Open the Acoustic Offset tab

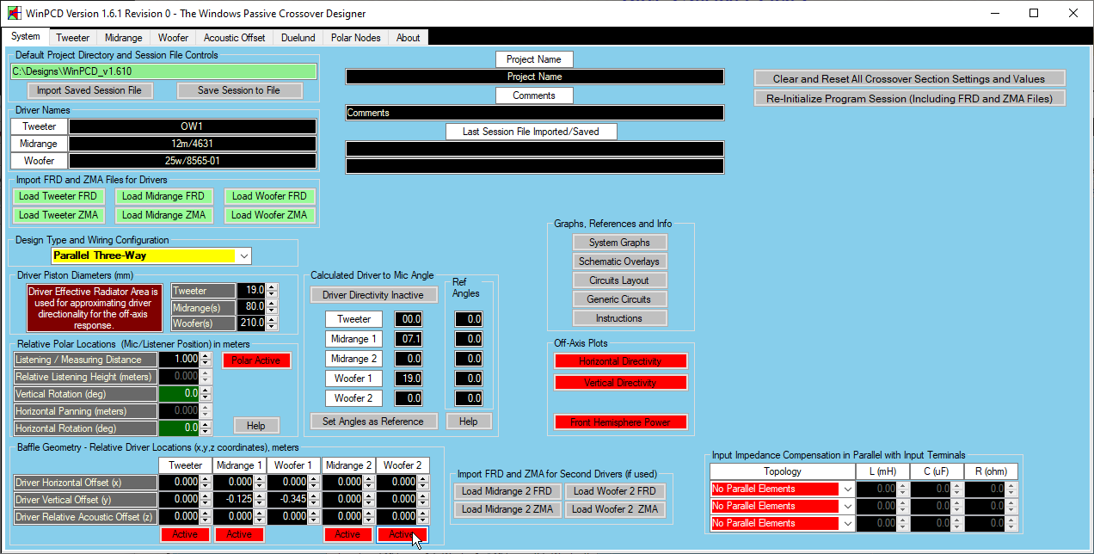[x=234, y=38]
